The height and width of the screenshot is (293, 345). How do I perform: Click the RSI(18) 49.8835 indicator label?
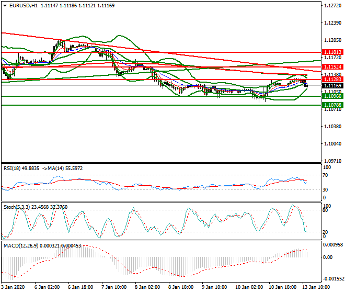(21, 168)
